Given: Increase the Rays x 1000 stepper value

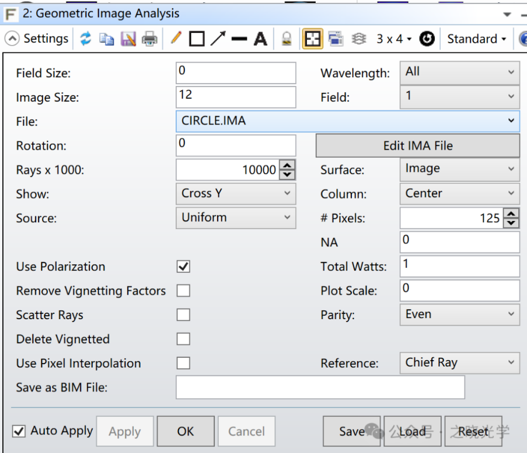Looking at the screenshot, I should 287,166.
